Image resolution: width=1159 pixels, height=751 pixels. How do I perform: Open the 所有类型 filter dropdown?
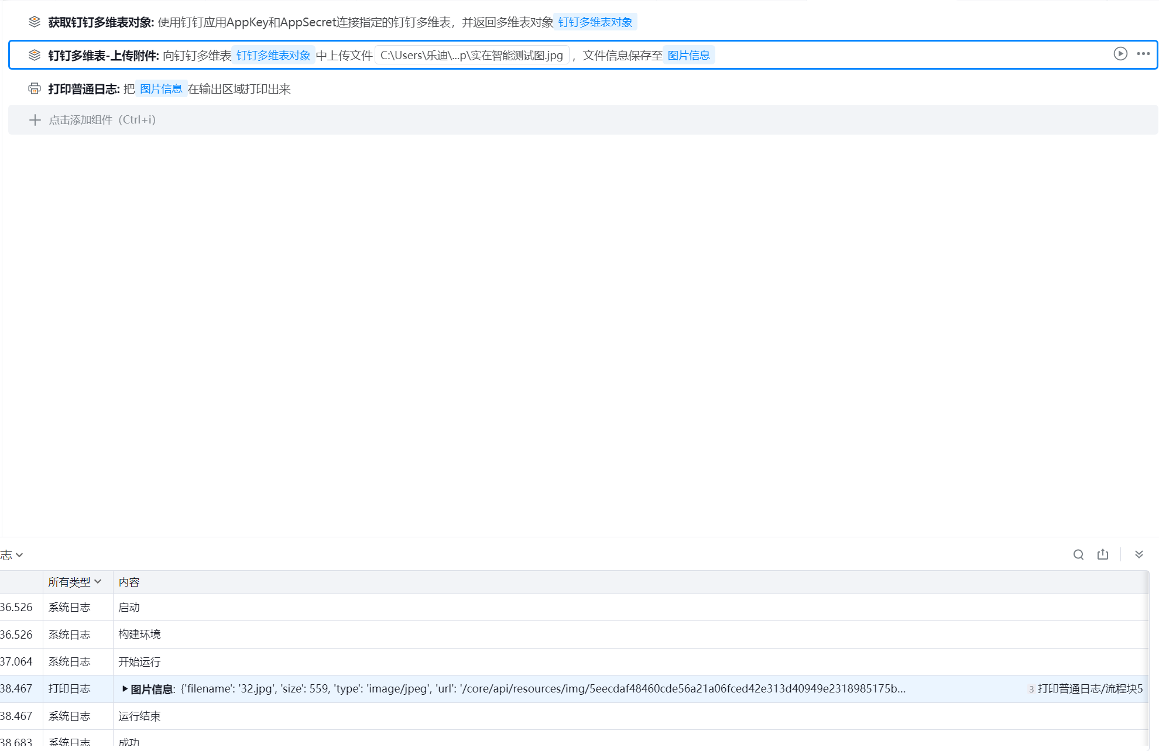[75, 582]
